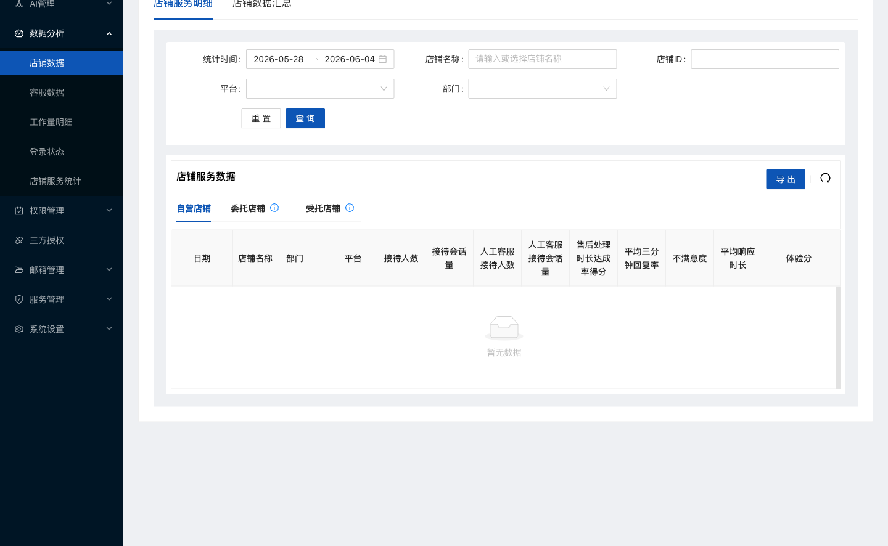Click the 导出 button
The image size is (888, 546).
[786, 179]
